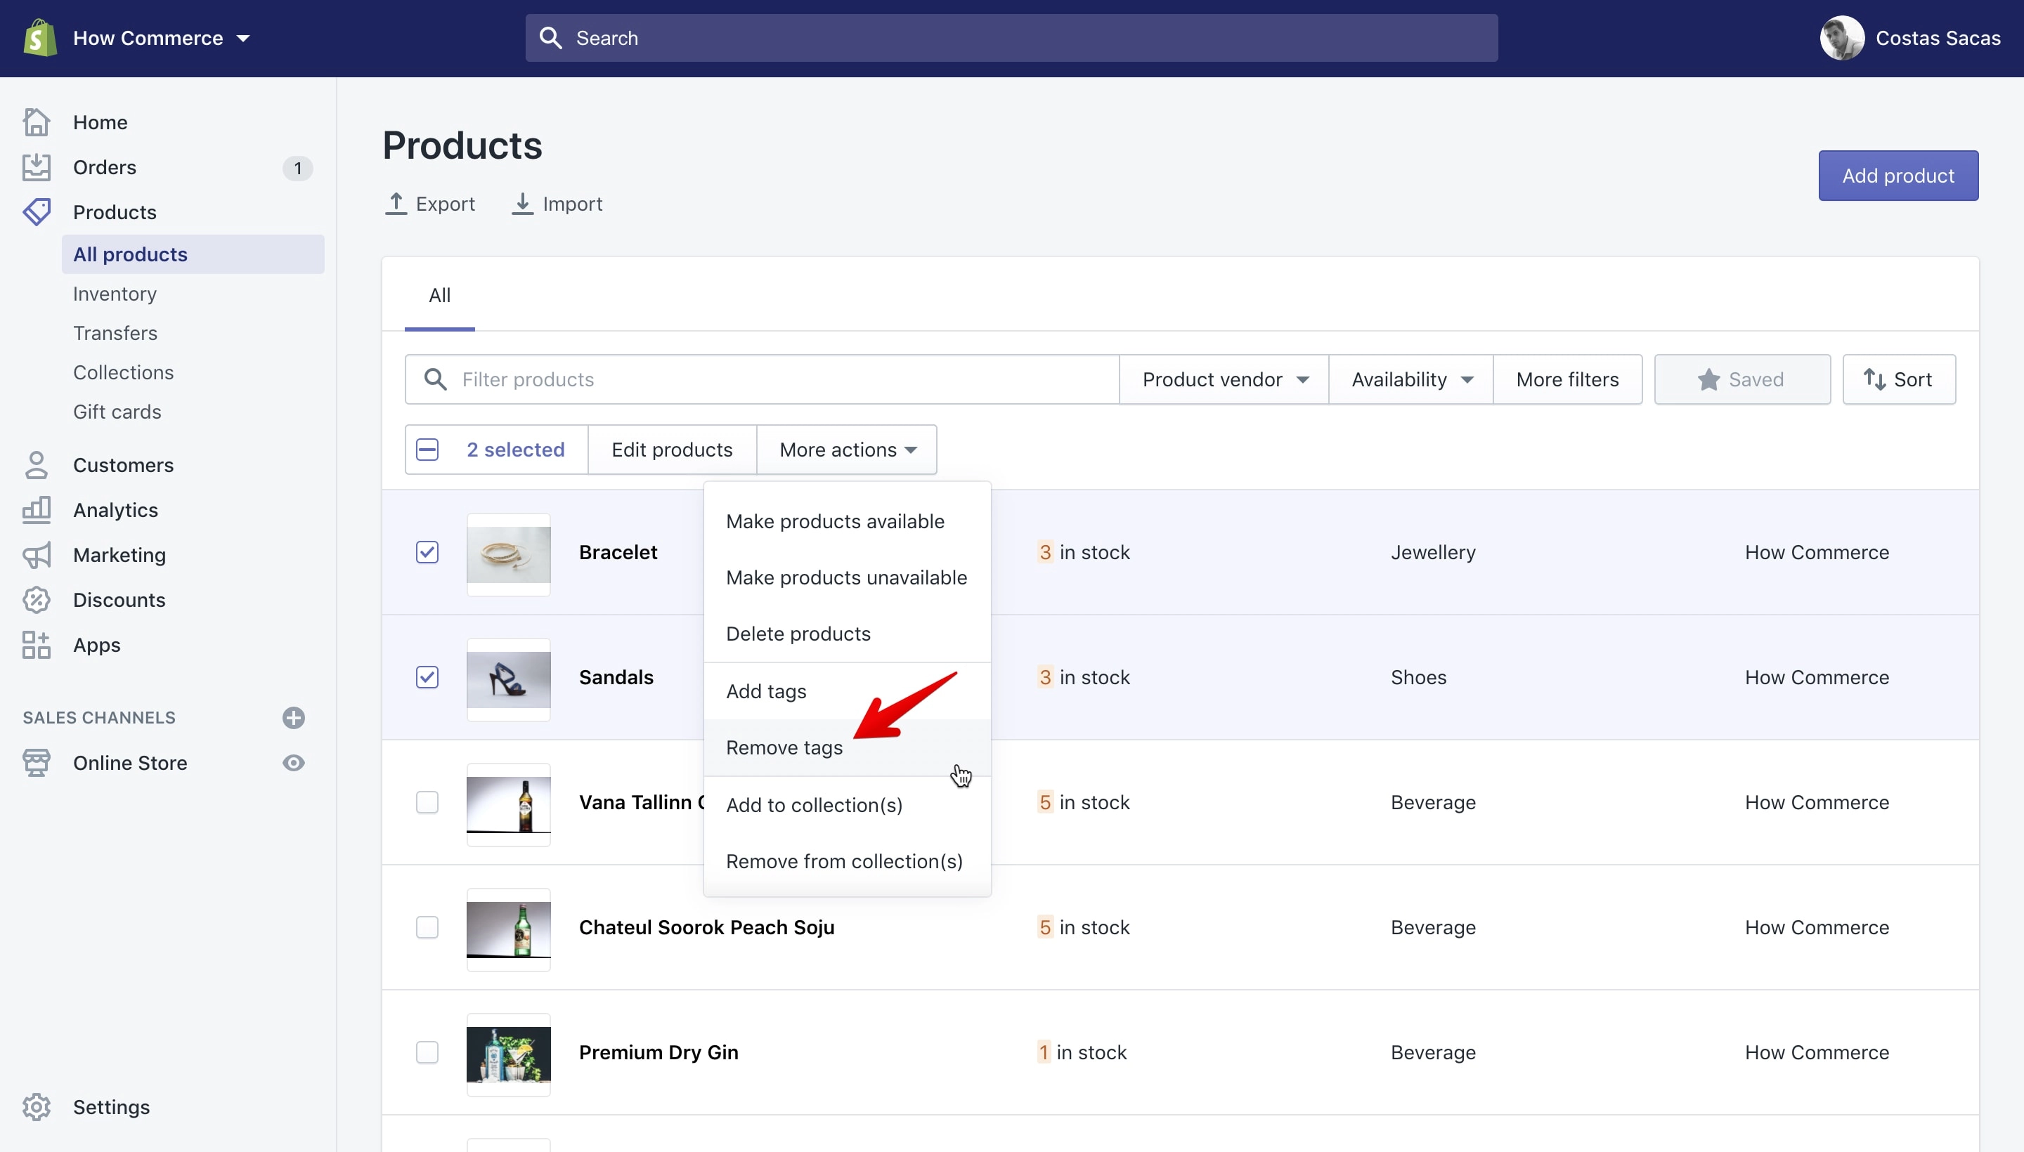Image resolution: width=2024 pixels, height=1152 pixels.
Task: Choose Remove from collection(s)
Action: click(847, 860)
